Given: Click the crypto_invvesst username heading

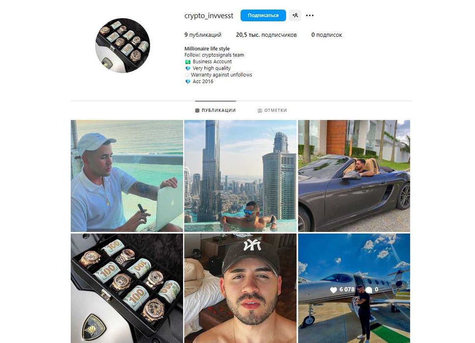Looking at the screenshot, I should (209, 16).
